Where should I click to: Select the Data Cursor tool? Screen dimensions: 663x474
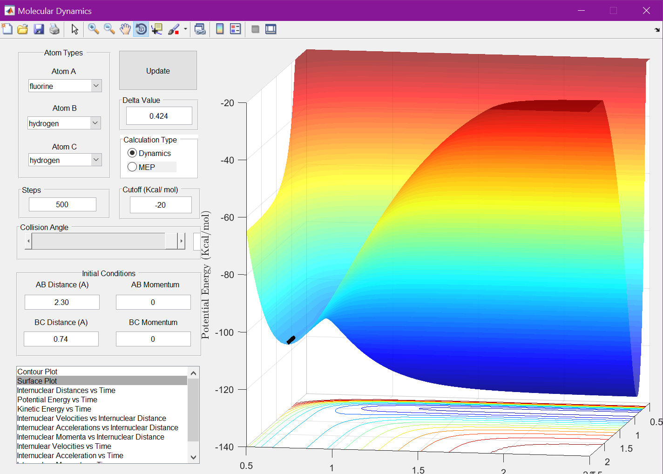pos(157,29)
